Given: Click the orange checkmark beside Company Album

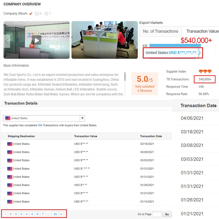Looking at the screenshot, I should (x=31, y=13).
